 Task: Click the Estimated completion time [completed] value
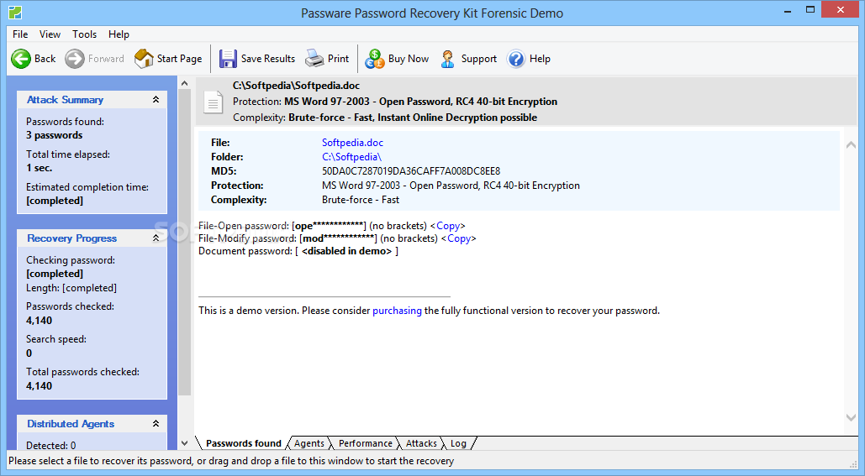tap(55, 201)
